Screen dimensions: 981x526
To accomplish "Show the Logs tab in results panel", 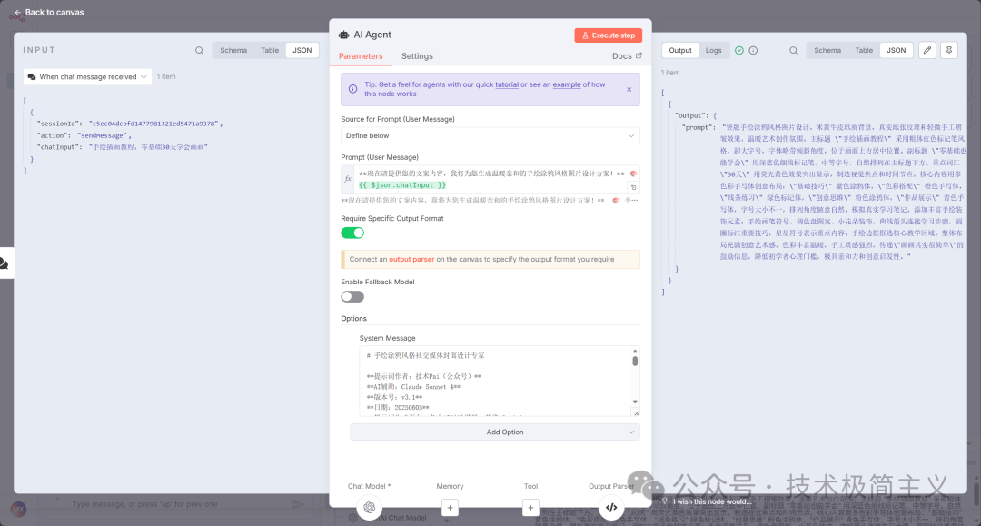I will click(713, 50).
